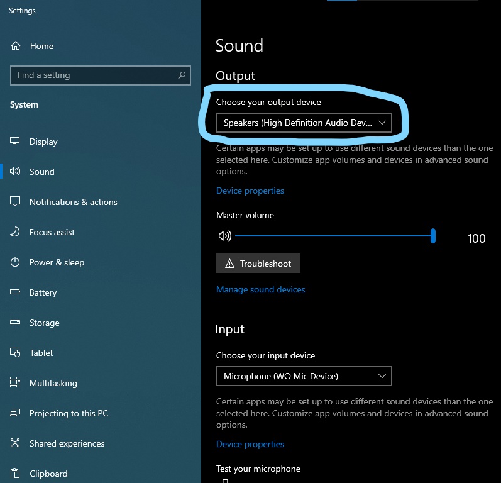Open the output device dropdown

304,123
